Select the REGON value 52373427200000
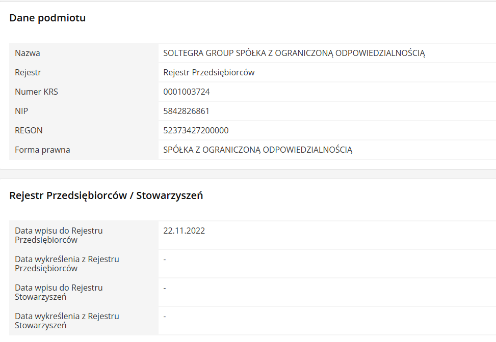This screenshot has width=496, height=342. pos(196,130)
